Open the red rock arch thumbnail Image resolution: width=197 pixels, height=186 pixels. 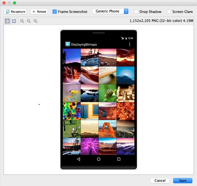108,129
